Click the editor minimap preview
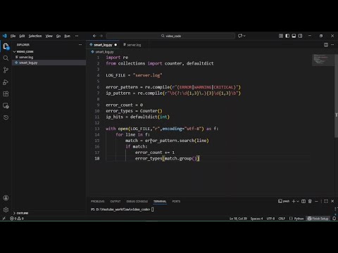The height and width of the screenshot is (253, 338). point(323,60)
